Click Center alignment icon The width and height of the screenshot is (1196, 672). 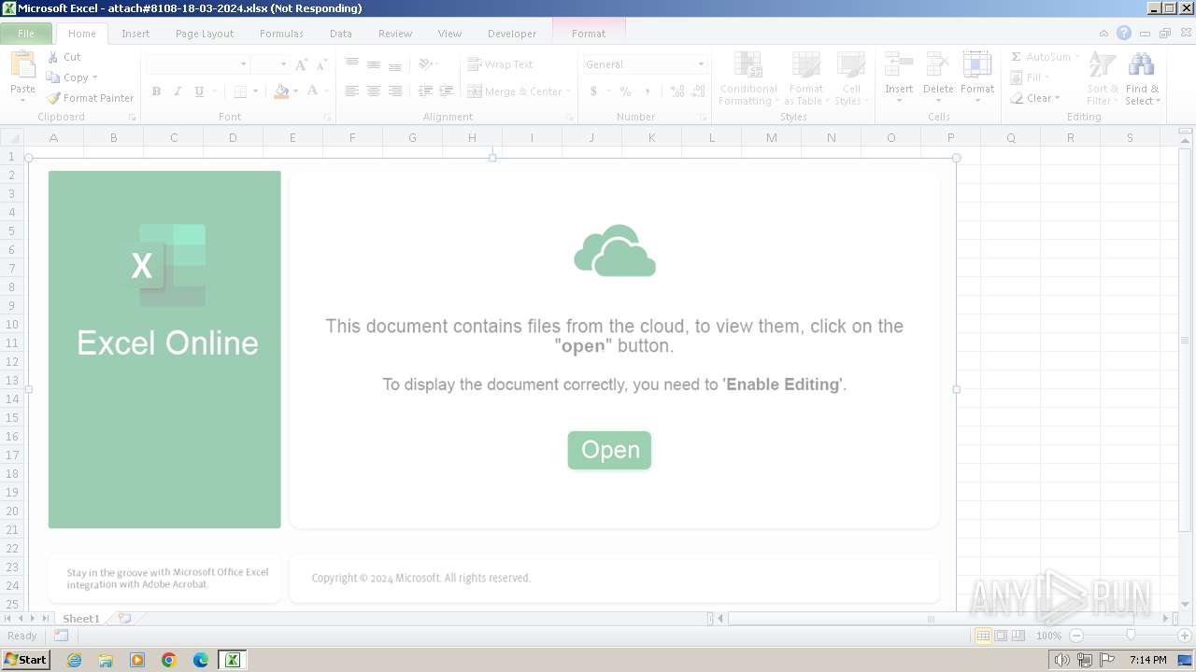click(373, 91)
